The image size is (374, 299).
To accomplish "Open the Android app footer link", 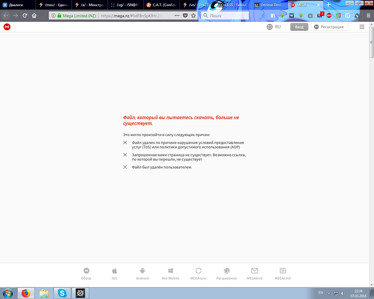I will (143, 274).
